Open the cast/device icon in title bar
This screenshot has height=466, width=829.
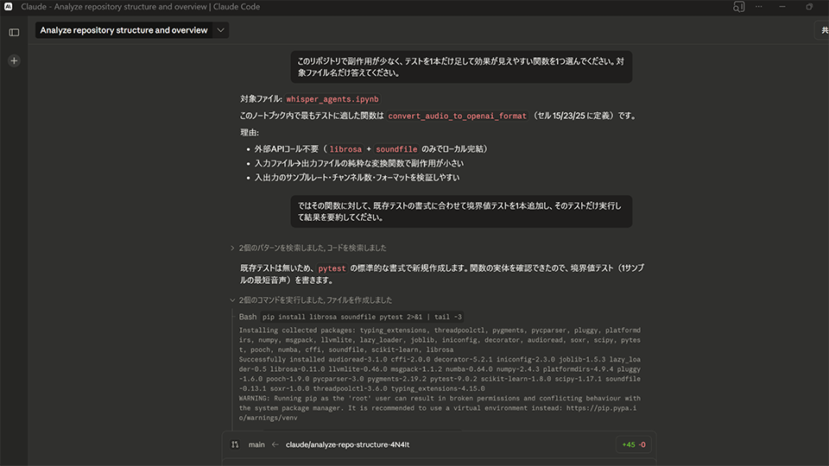click(738, 7)
